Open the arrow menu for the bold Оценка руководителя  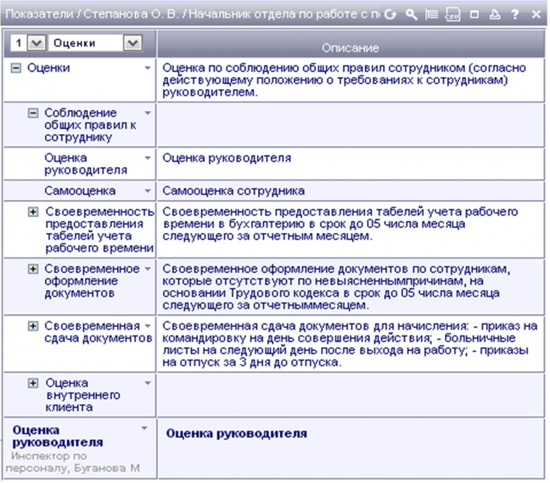point(144,428)
